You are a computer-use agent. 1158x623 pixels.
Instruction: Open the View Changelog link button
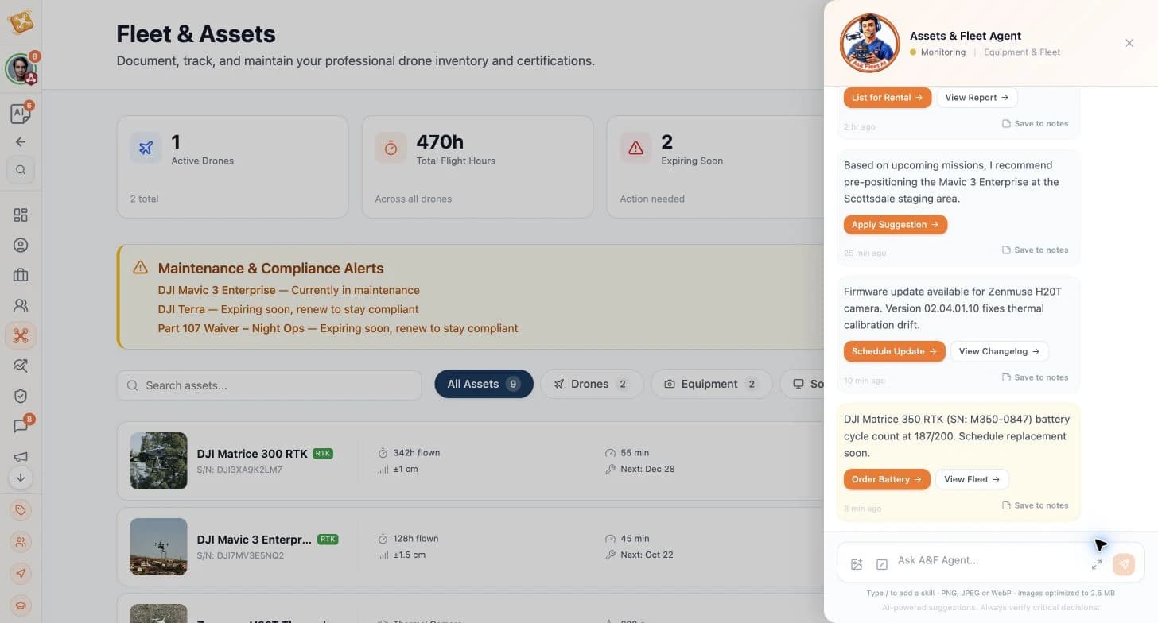pyautogui.click(x=1000, y=351)
